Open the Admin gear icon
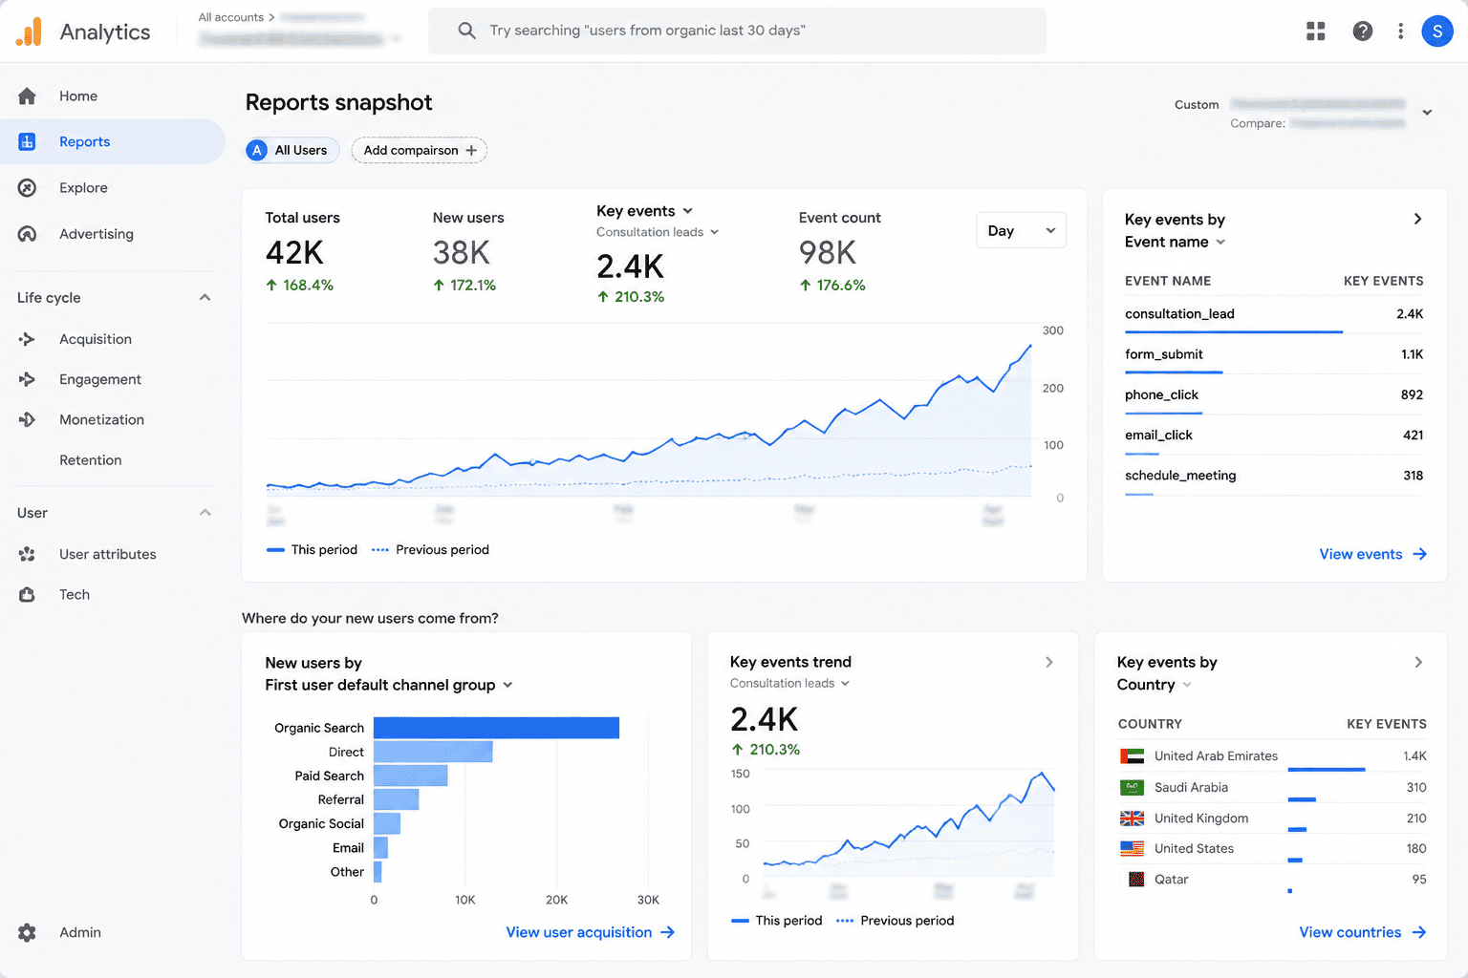1468x978 pixels. click(27, 932)
